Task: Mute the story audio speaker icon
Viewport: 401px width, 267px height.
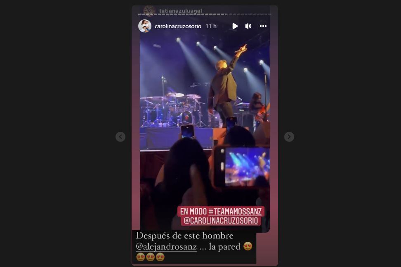Action: pos(248,26)
